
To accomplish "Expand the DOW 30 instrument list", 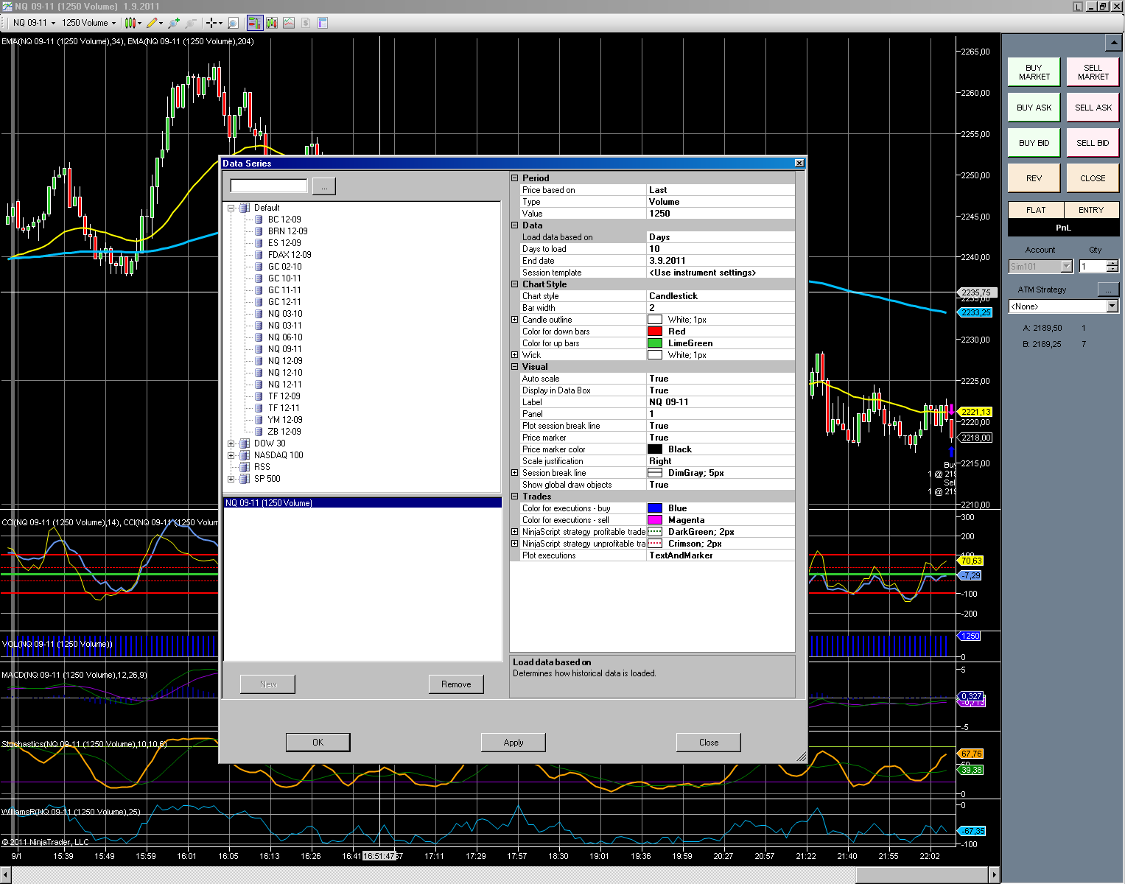I will coord(231,443).
